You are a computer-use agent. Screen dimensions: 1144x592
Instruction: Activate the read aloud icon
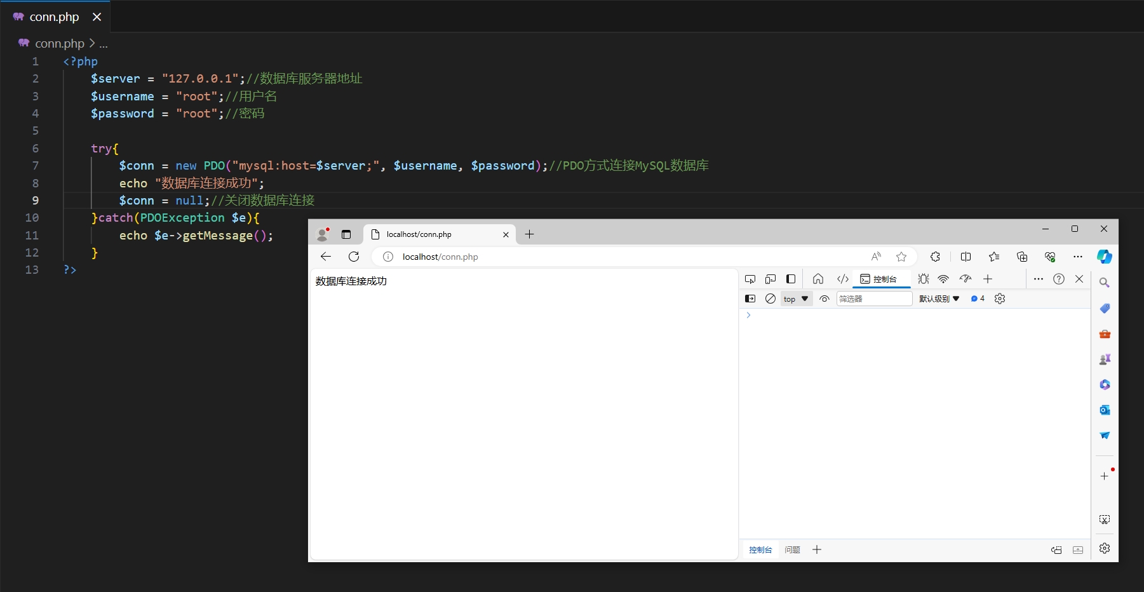(x=876, y=257)
